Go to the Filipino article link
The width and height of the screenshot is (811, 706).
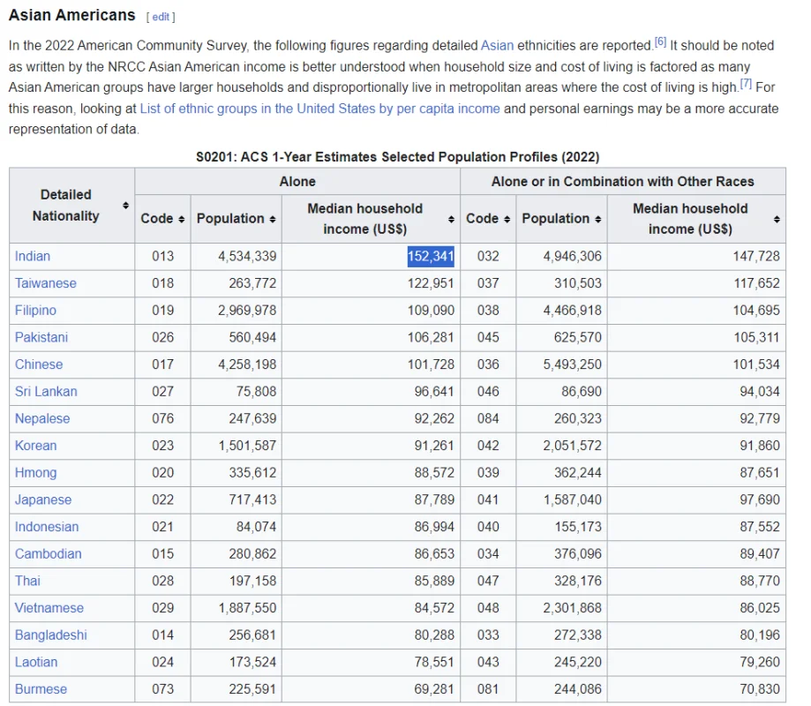tap(35, 311)
